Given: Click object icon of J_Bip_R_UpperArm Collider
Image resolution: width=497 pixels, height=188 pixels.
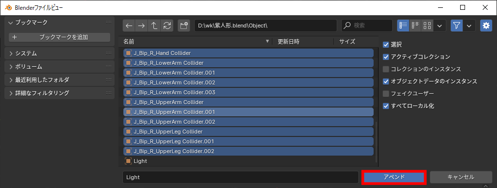Looking at the screenshot, I should (128, 102).
